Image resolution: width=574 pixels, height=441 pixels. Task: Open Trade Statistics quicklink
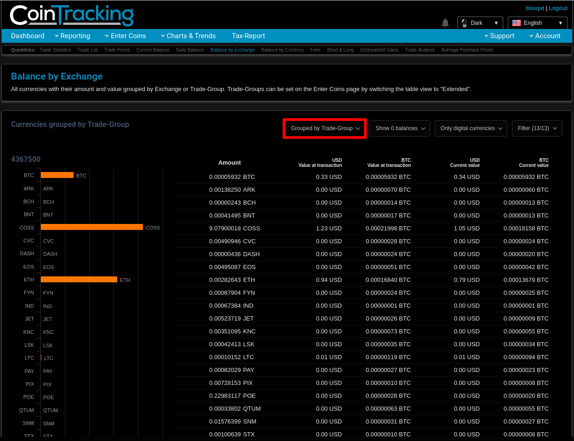[55, 50]
